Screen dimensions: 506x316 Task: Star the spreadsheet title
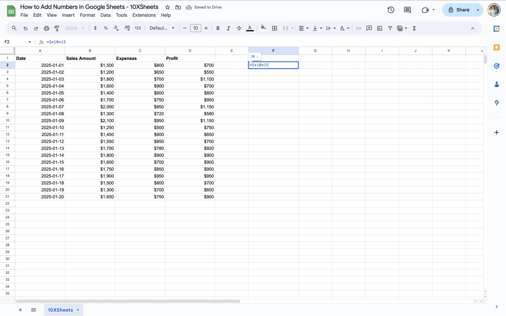pos(167,7)
